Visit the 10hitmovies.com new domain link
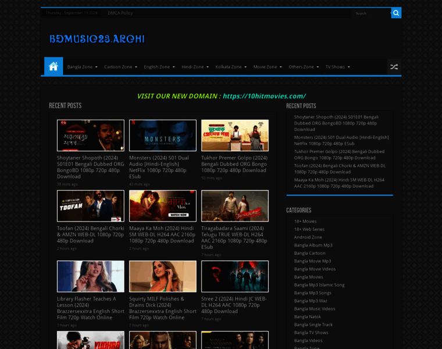Screen dimensions: 442x349 [264, 96]
